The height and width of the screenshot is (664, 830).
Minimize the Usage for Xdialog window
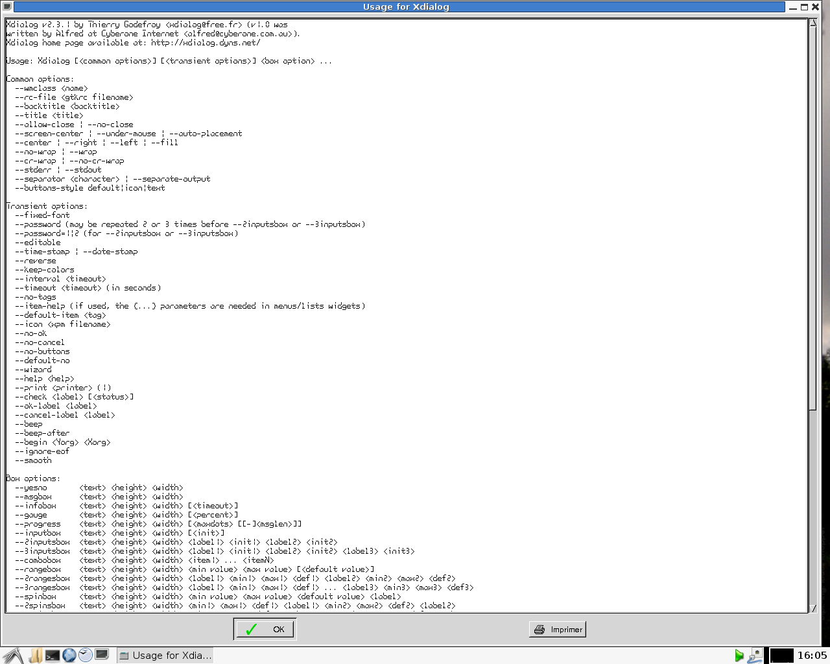tap(792, 7)
